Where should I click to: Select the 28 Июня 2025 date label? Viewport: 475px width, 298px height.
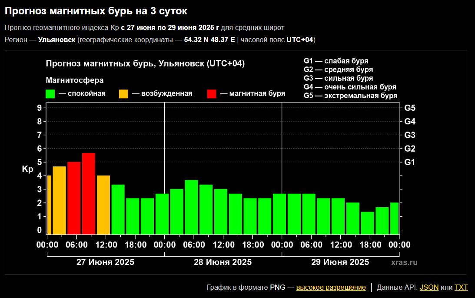pyautogui.click(x=223, y=262)
